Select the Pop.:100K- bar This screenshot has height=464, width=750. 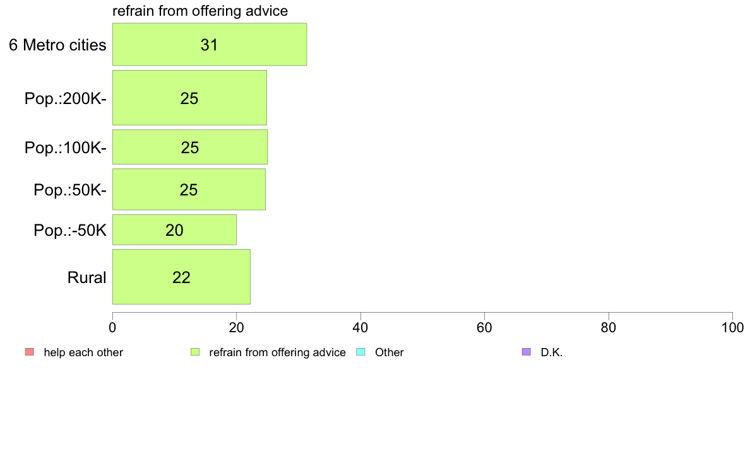(190, 147)
